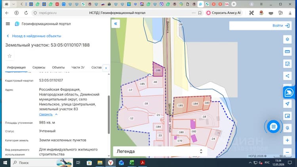Click the Геоинформационный портал logo
297x167 pixels.
[43, 24]
